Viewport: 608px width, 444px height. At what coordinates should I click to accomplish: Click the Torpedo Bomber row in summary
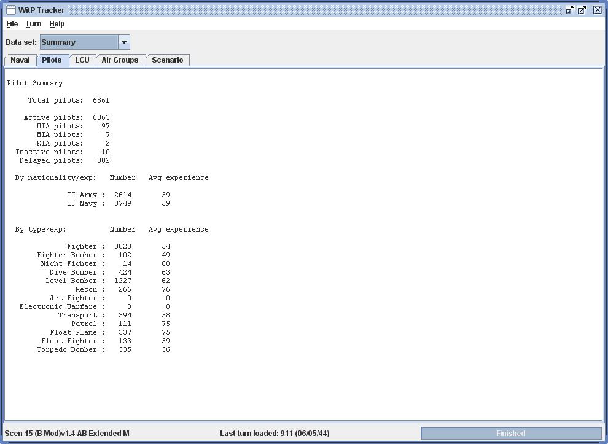[x=103, y=349]
